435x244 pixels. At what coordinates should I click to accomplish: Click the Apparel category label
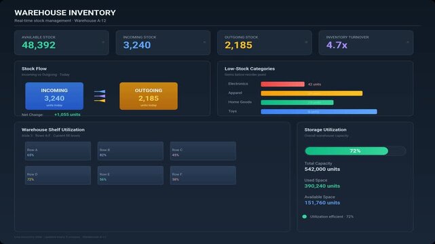coord(235,93)
